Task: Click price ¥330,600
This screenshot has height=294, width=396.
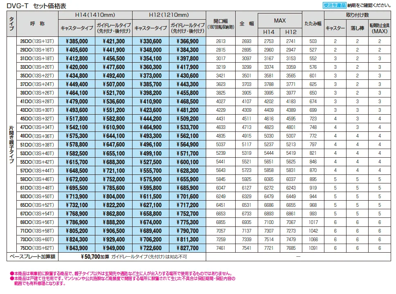Action: tap(151, 41)
